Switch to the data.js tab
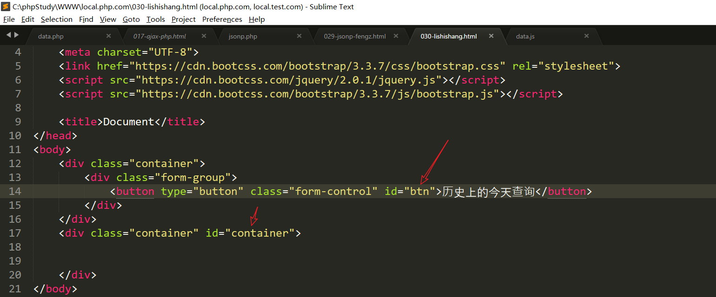Viewport: 716px width, 297px height. click(x=525, y=37)
